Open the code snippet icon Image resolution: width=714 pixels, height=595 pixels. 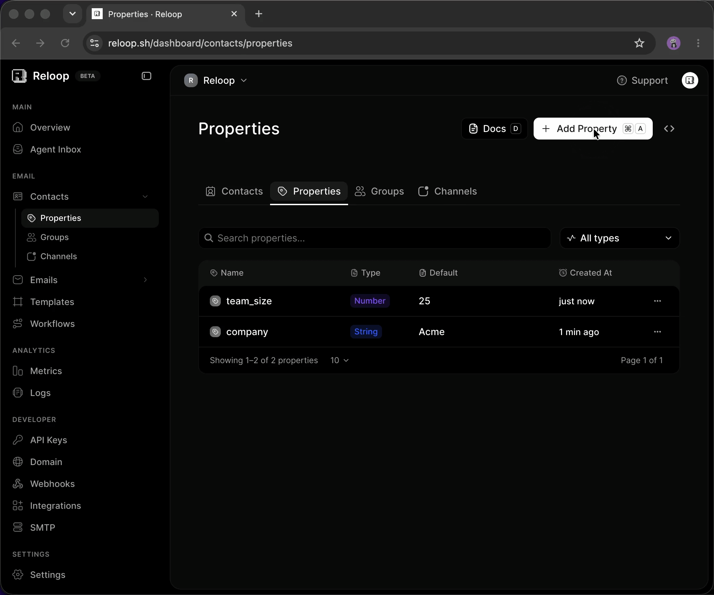pos(669,129)
